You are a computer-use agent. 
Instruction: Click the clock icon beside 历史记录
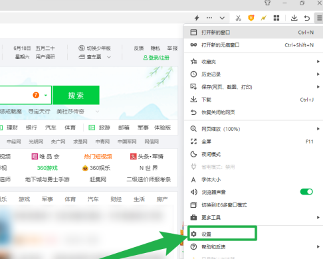click(193, 74)
